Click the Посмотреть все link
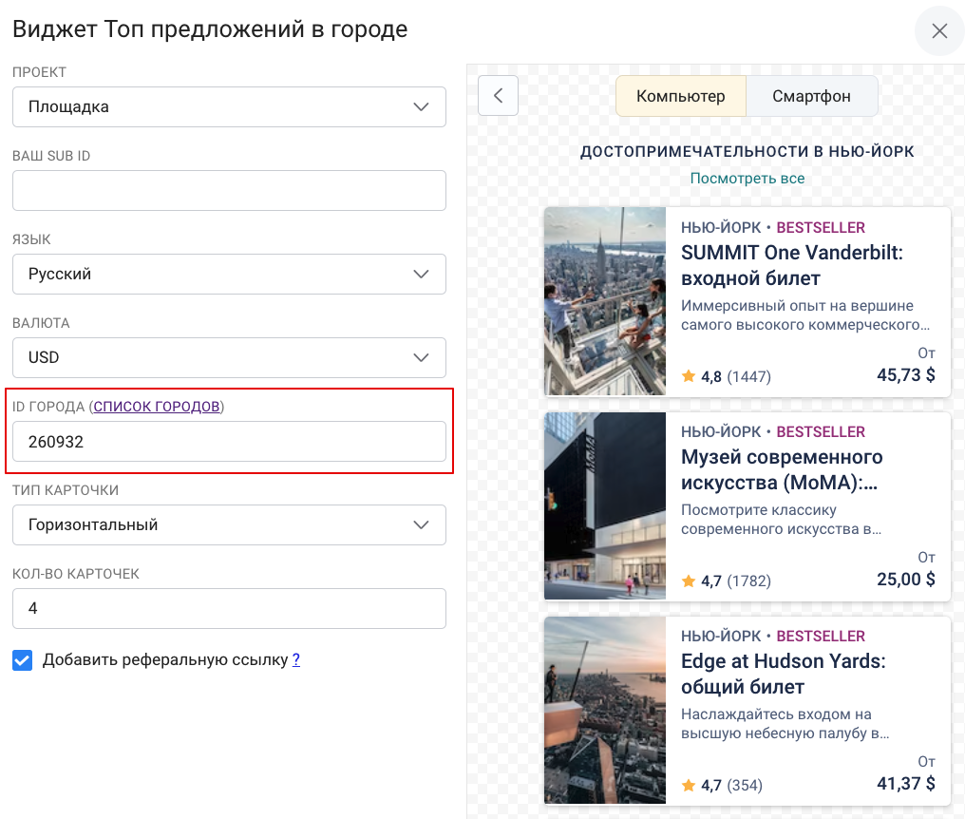 coord(747,179)
